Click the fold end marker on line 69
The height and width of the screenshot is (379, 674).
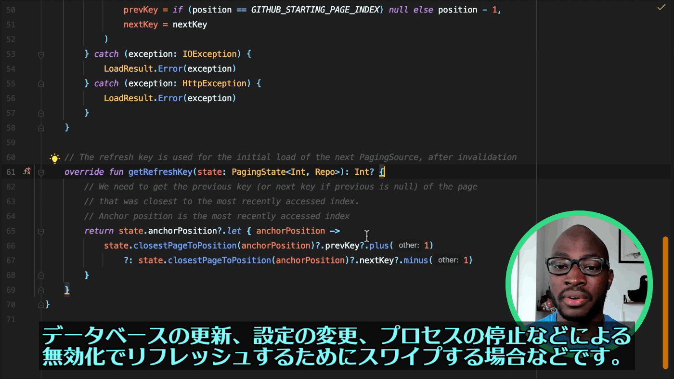tap(41, 290)
